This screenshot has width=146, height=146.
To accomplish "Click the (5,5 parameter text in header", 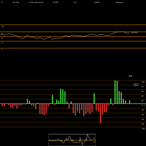I will tap(75, 2).
